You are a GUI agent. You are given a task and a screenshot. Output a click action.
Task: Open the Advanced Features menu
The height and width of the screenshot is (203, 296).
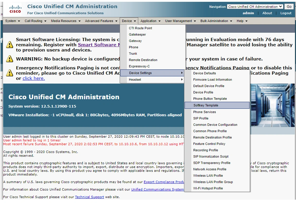[101, 21]
